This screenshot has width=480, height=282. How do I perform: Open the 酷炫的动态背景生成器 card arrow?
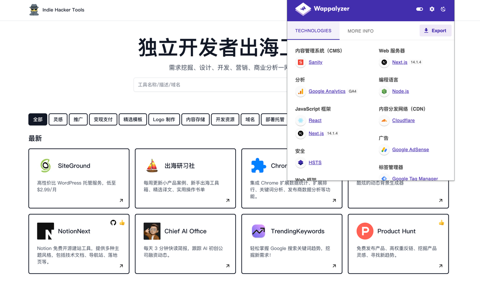click(440, 200)
